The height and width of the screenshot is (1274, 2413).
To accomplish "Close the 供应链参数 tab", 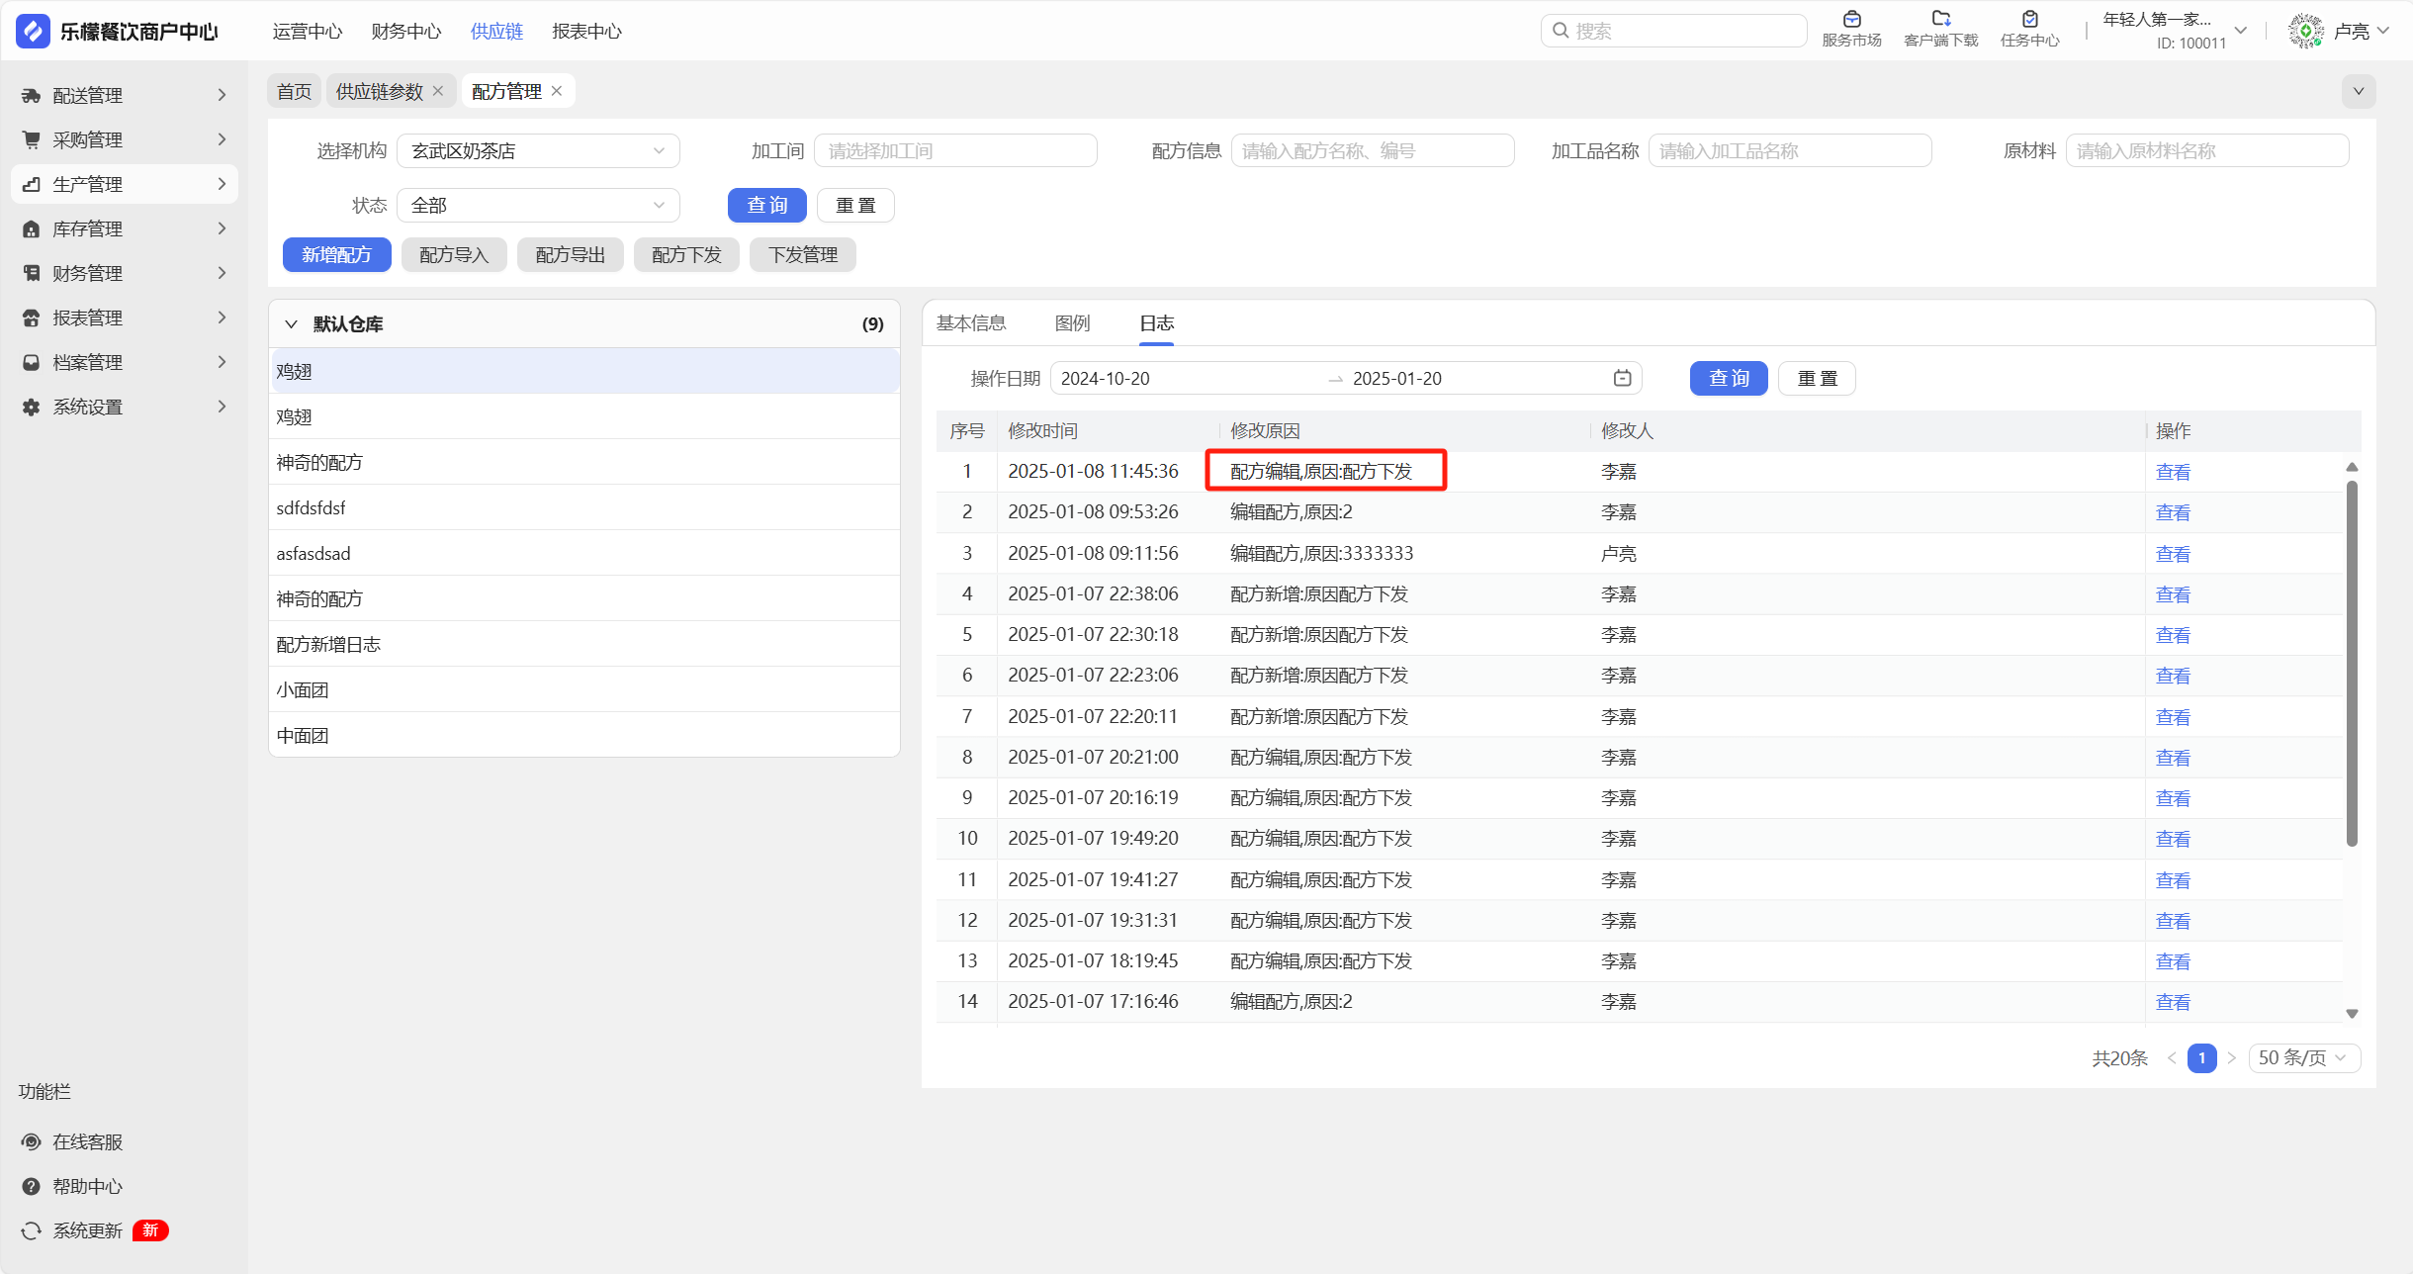I will 438,91.
